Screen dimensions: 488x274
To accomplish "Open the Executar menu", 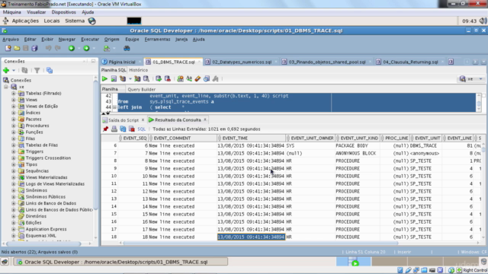I will (x=90, y=39).
